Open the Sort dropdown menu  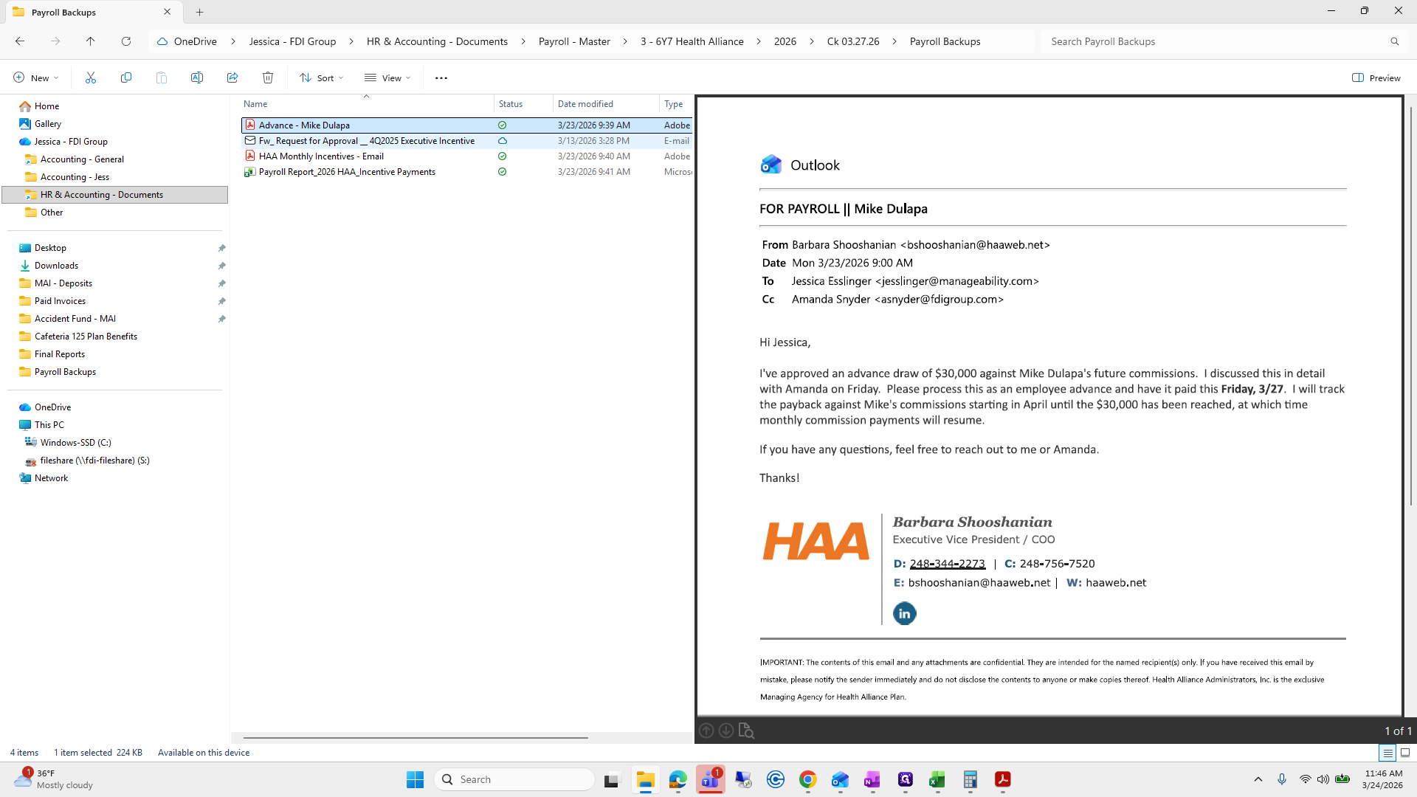click(321, 77)
